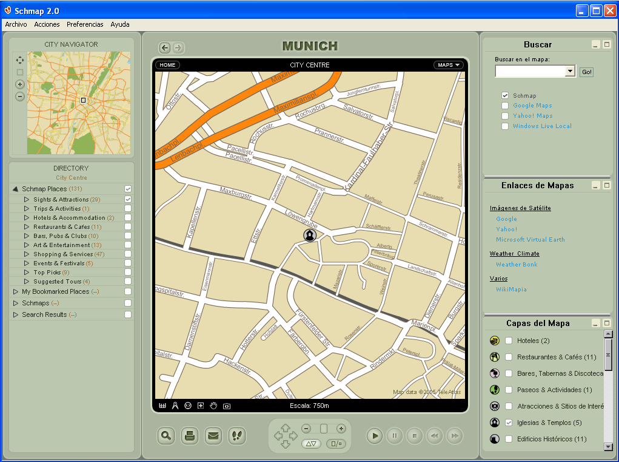Expand Search Results section
Screen dimensions: 619x462
(15, 314)
